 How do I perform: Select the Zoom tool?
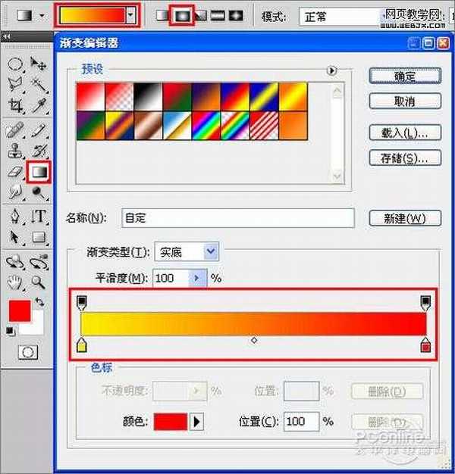[x=39, y=282]
